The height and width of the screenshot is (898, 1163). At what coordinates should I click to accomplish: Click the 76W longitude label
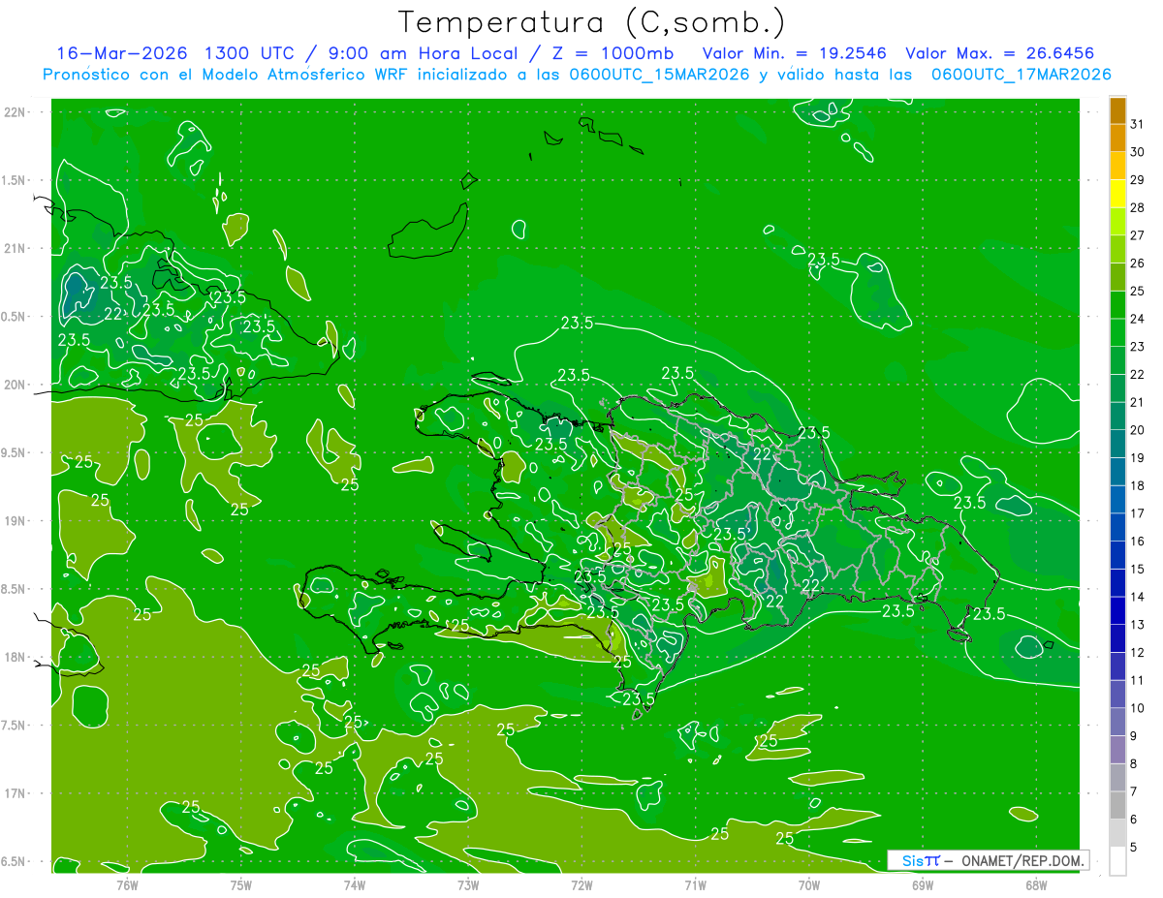click(127, 884)
